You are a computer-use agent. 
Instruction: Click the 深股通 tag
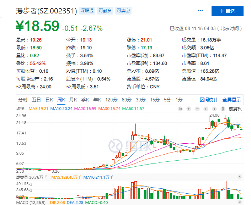87,11
